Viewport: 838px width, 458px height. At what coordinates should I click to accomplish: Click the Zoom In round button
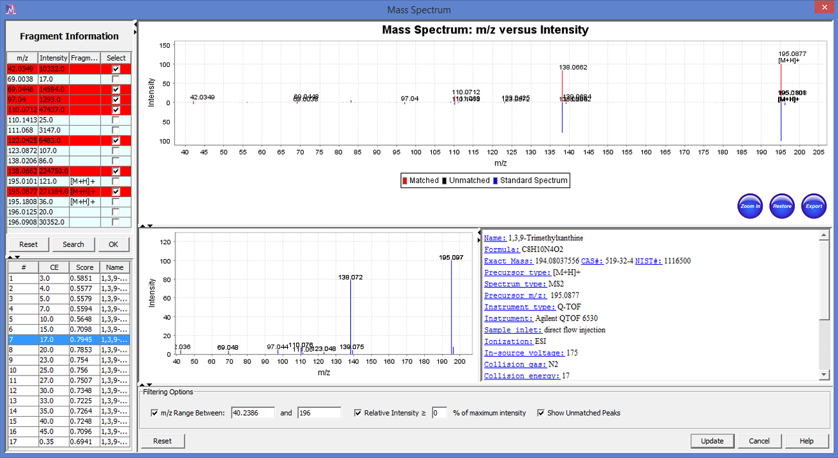[750, 206]
